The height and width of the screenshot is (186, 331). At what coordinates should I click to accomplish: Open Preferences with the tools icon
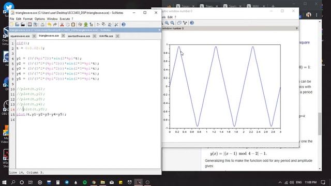click(x=116, y=24)
